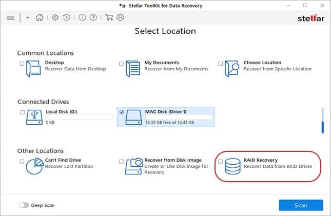Click the MAC Disk drive icon
Image resolution: width=331 pixels, height=216 pixels.
click(133, 117)
